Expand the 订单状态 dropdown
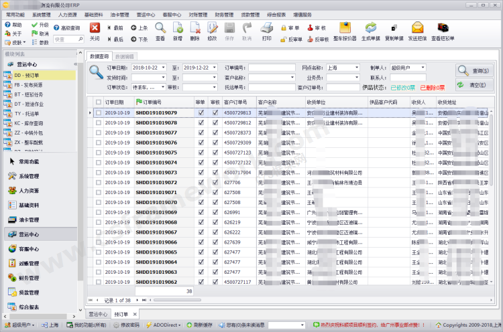503x332 pixels. pos(162,87)
